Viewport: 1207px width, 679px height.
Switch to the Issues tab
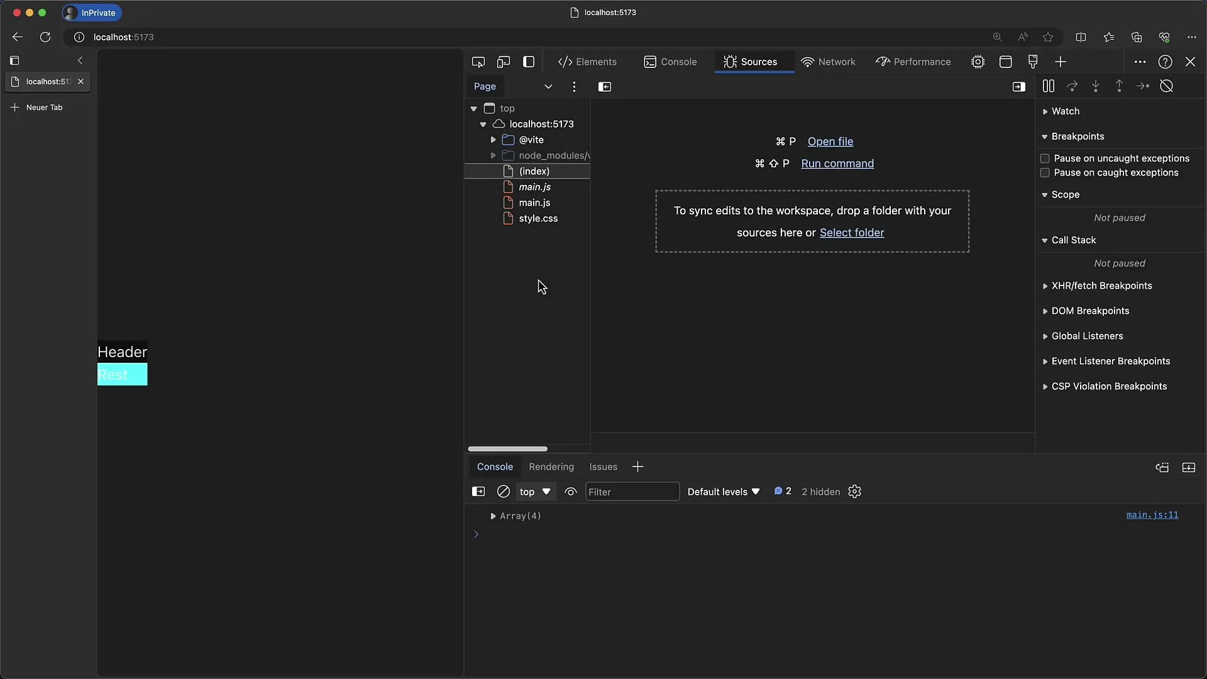(603, 466)
